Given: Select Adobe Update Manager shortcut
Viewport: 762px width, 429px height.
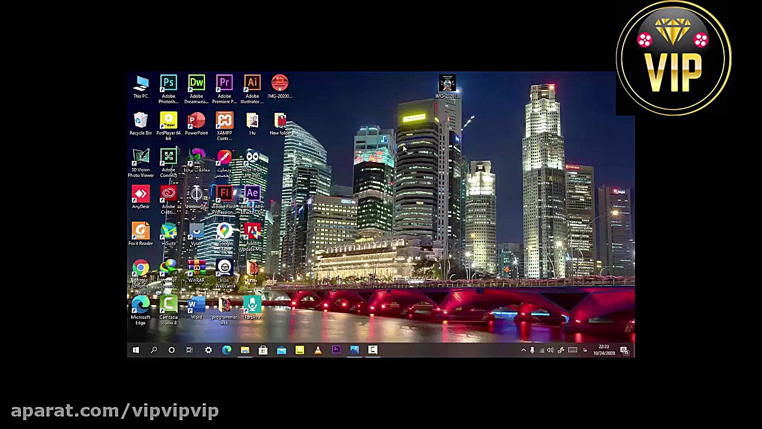Looking at the screenshot, I should (x=252, y=237).
